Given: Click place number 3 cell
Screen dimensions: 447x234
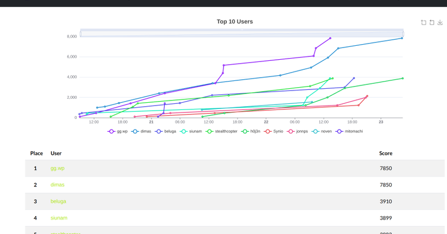Looking at the screenshot, I should [x=35, y=201].
